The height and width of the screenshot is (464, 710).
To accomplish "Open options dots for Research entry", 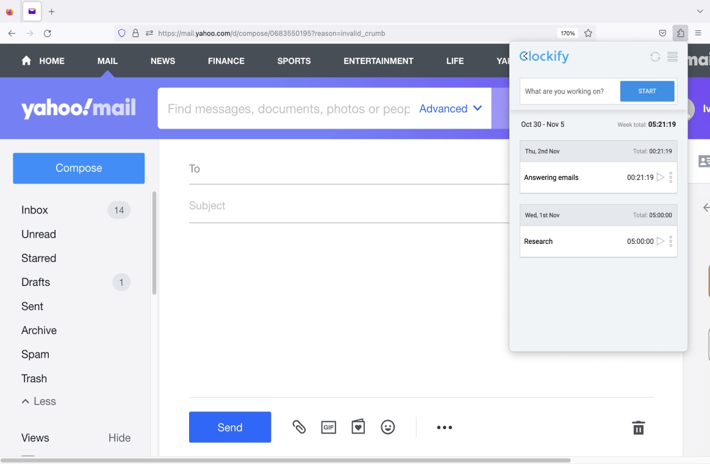I will [x=670, y=241].
